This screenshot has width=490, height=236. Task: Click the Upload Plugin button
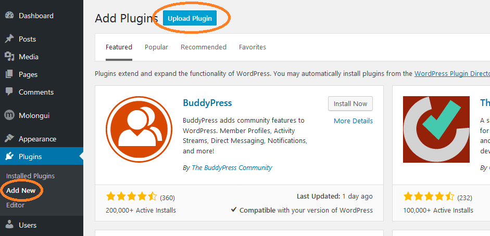click(190, 18)
